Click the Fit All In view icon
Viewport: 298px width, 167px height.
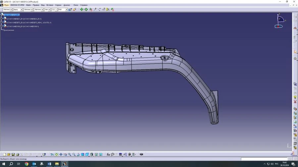pos(57,154)
